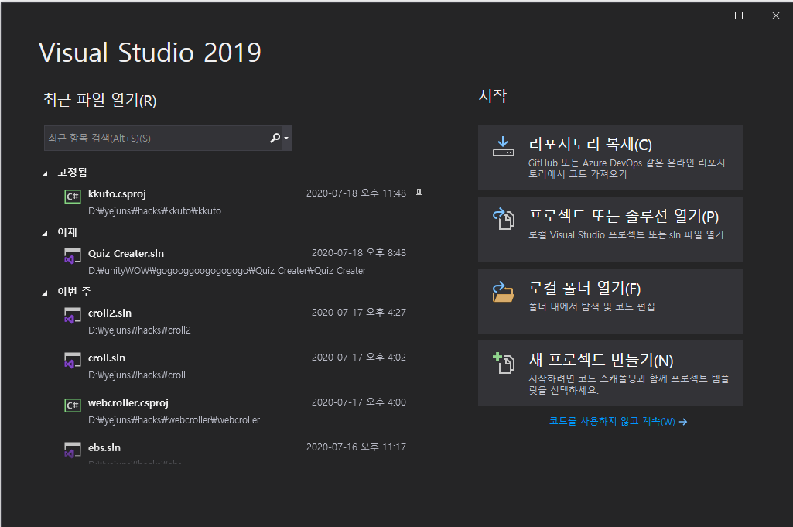The height and width of the screenshot is (527, 793).
Task: Click the timestamp 2020-07-18 오후 8:48
Action: [x=358, y=253]
